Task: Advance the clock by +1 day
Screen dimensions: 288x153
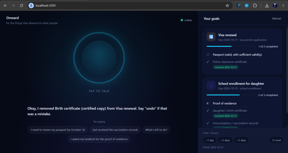Action: click(210, 140)
